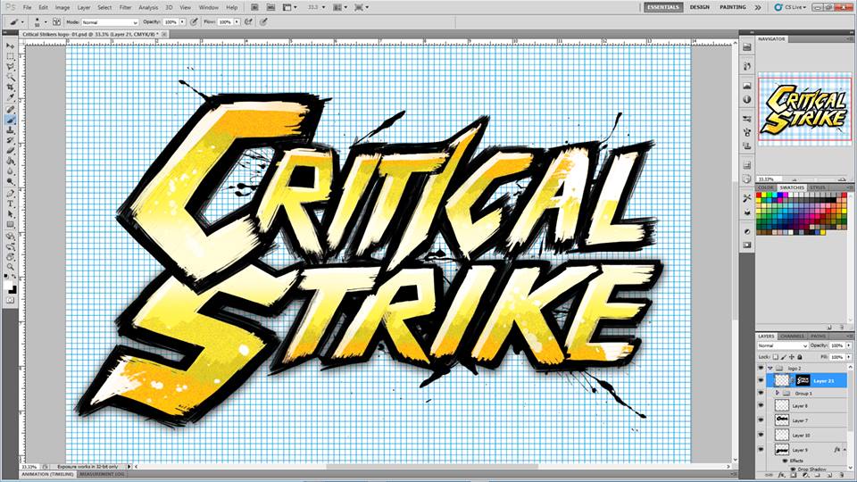Hide the logo 2 group
This screenshot has width=857, height=482.
[761, 369]
